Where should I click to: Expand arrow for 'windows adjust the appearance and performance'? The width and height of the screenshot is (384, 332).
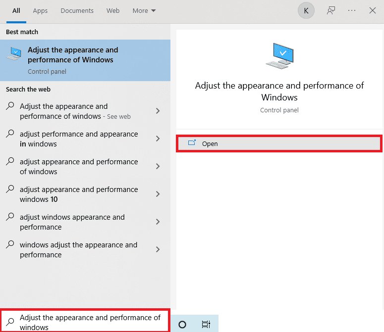coord(158,250)
